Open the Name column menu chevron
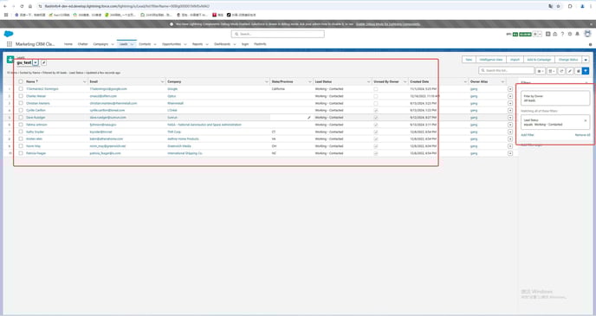This screenshot has height=316, width=596. pyautogui.click(x=84, y=81)
